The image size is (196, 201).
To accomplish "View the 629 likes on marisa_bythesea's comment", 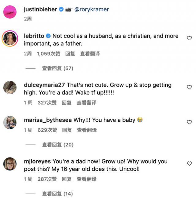I will [x=47, y=130].
